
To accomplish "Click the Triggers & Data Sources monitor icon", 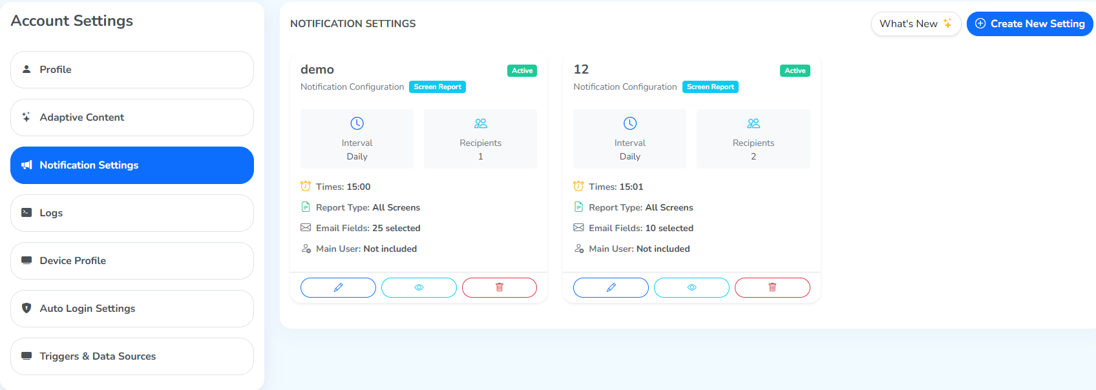I will [x=26, y=356].
